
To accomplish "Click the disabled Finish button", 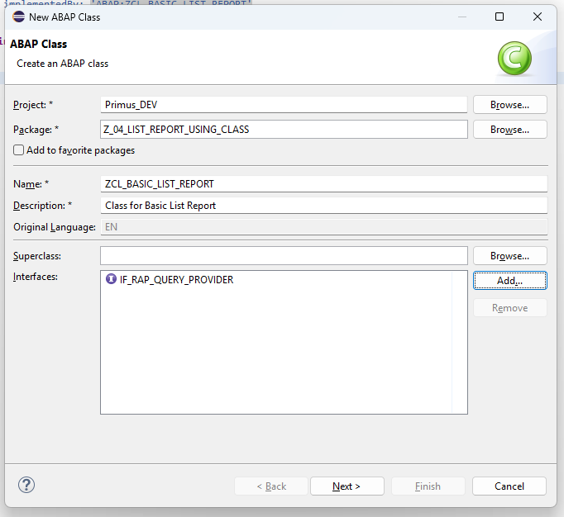I will [428, 486].
